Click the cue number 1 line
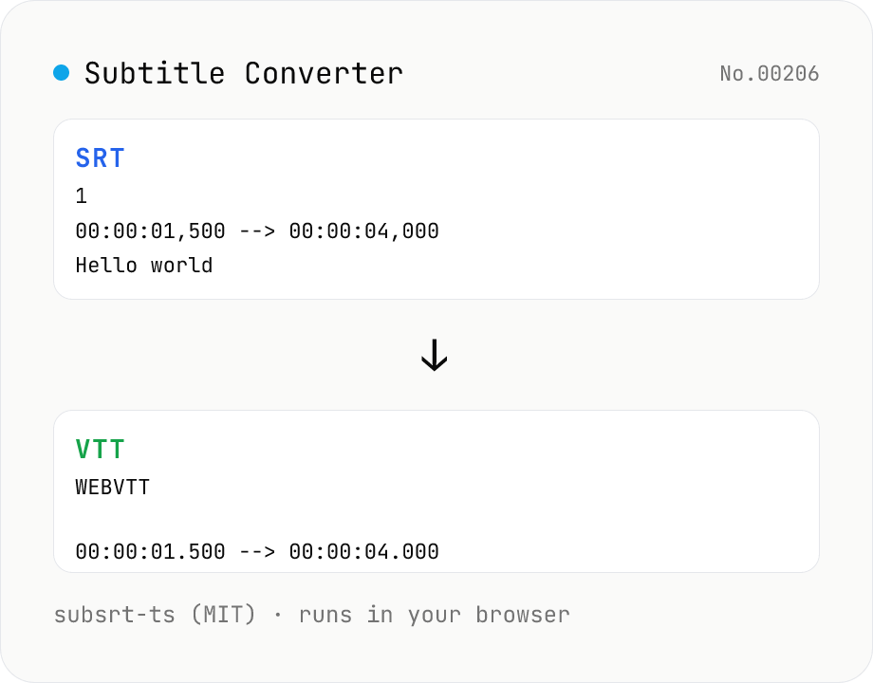 coord(82,196)
